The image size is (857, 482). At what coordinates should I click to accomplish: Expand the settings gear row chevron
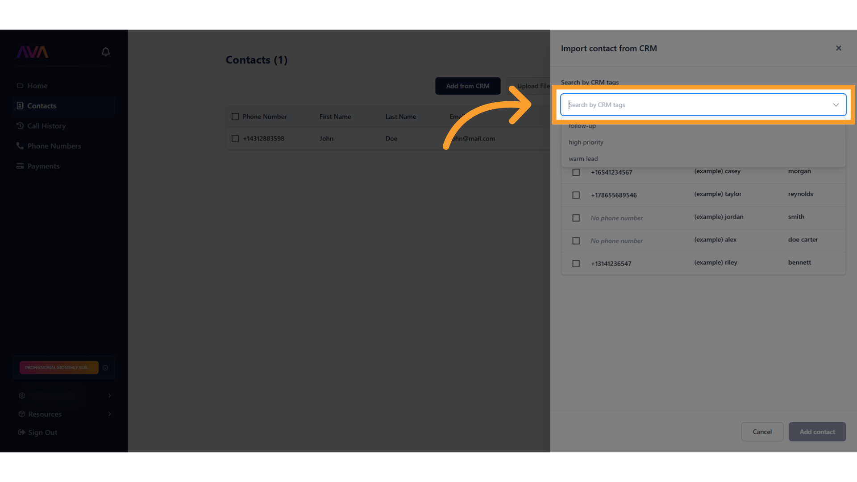pos(109,396)
